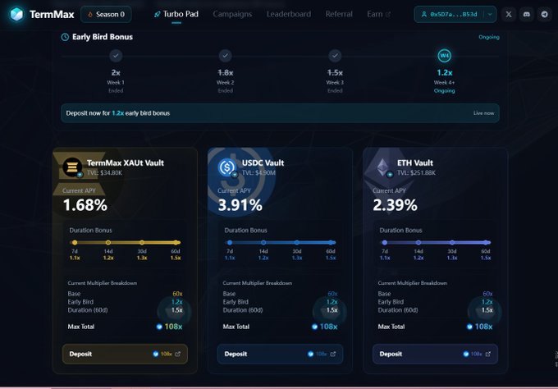Select the 14d point on XAUt duration slider
This screenshot has height=389, width=558.
tap(108, 243)
